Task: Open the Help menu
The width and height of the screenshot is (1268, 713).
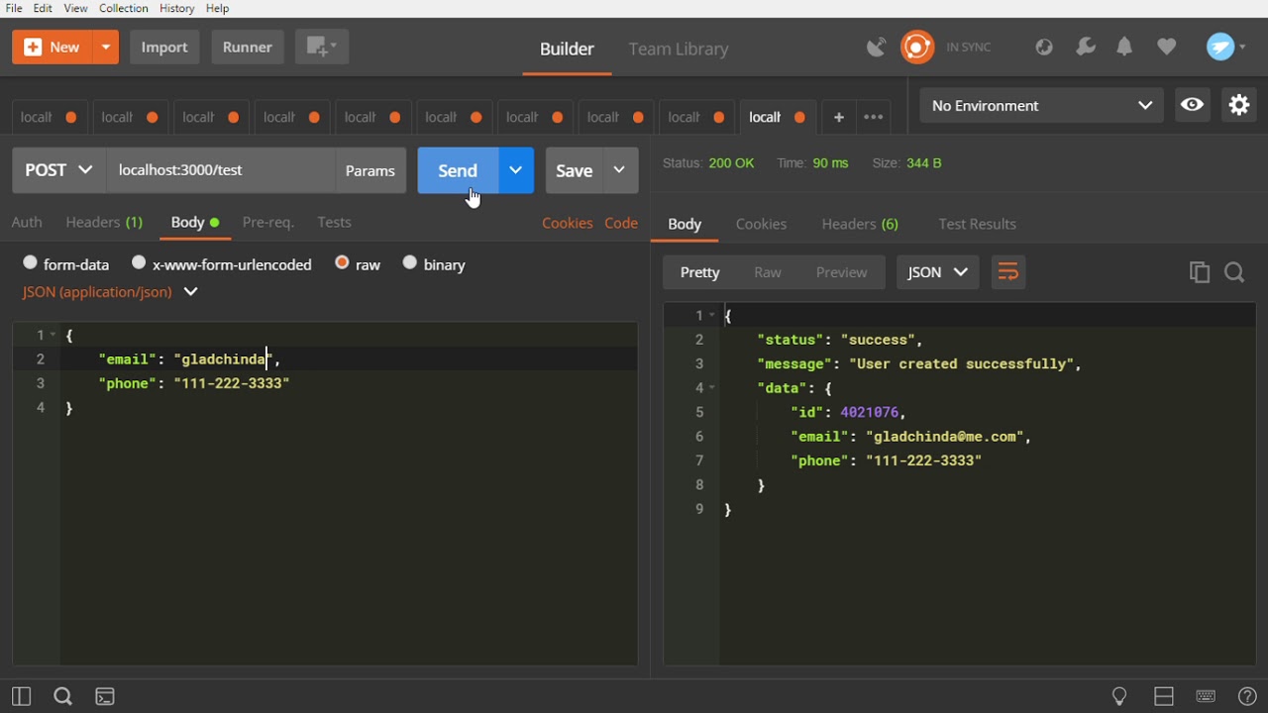Action: click(x=217, y=8)
